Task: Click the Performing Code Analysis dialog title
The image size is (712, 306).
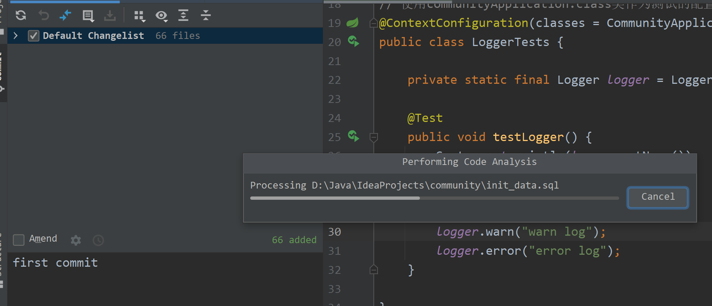Action: coord(469,162)
